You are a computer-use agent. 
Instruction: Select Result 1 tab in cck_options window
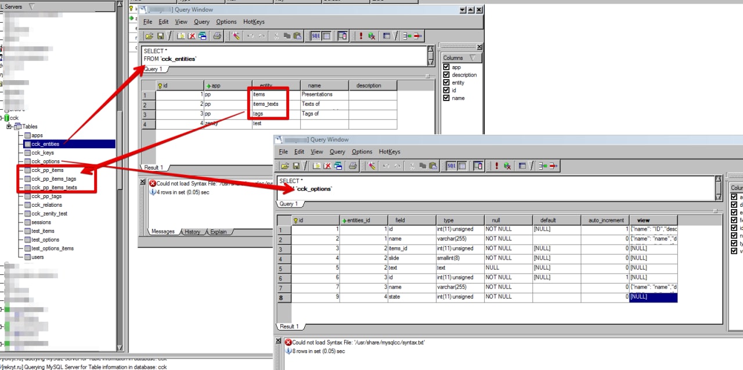tap(289, 326)
